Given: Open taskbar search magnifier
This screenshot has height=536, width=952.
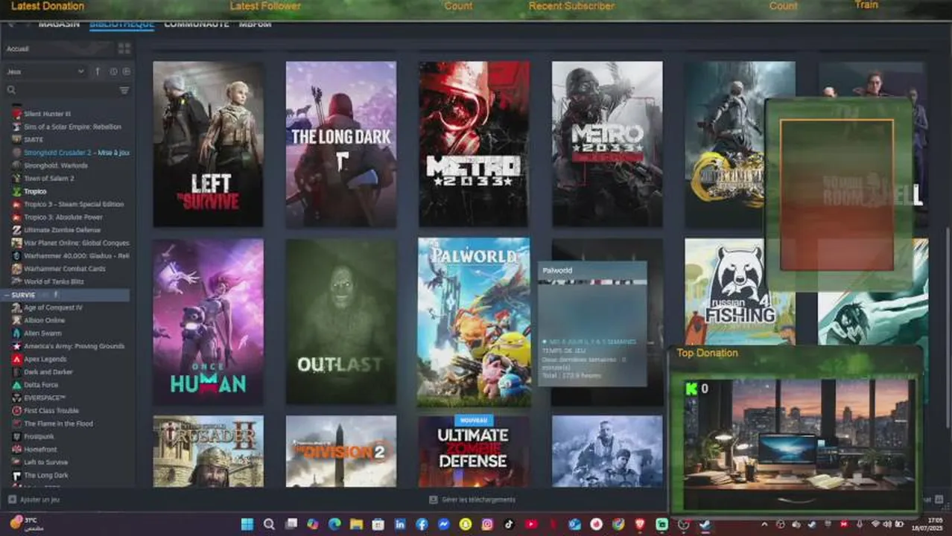Looking at the screenshot, I should point(269,524).
